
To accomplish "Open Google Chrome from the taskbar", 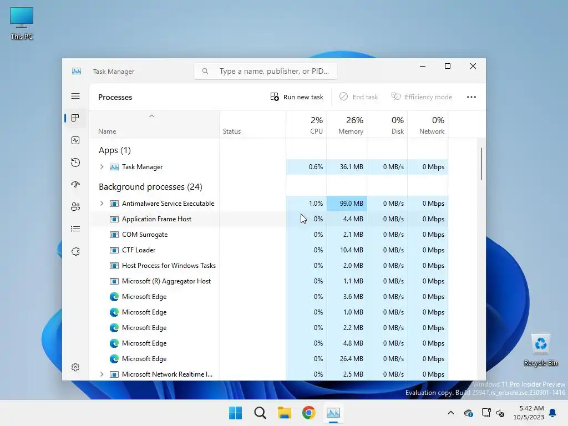I will coord(309,413).
